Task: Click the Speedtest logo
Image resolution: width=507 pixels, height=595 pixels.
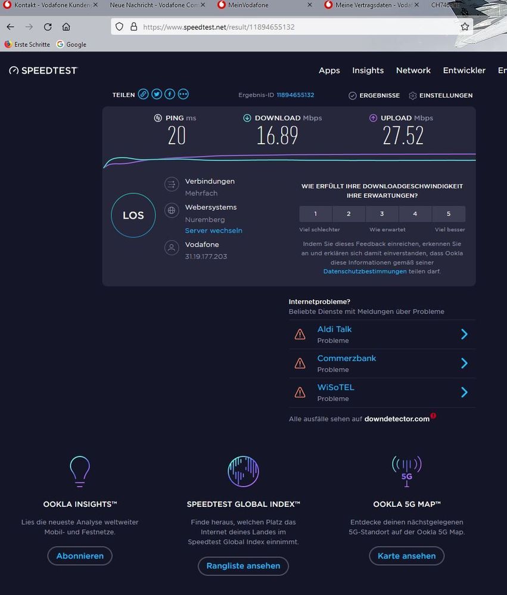Action: coord(43,71)
